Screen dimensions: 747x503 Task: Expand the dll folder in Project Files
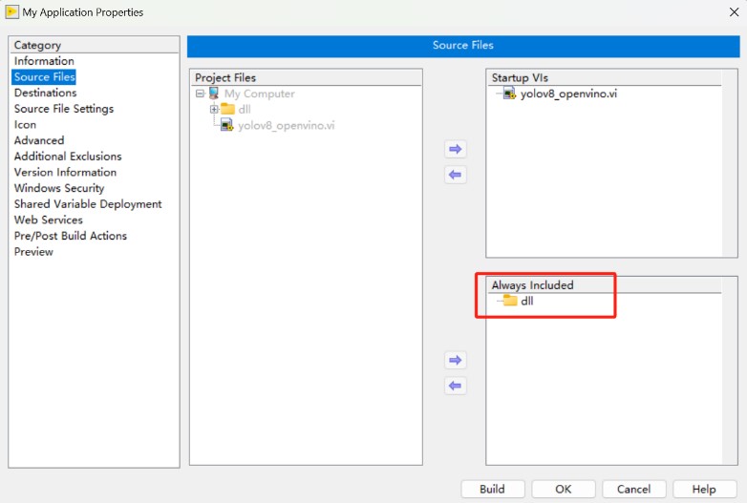pos(214,110)
